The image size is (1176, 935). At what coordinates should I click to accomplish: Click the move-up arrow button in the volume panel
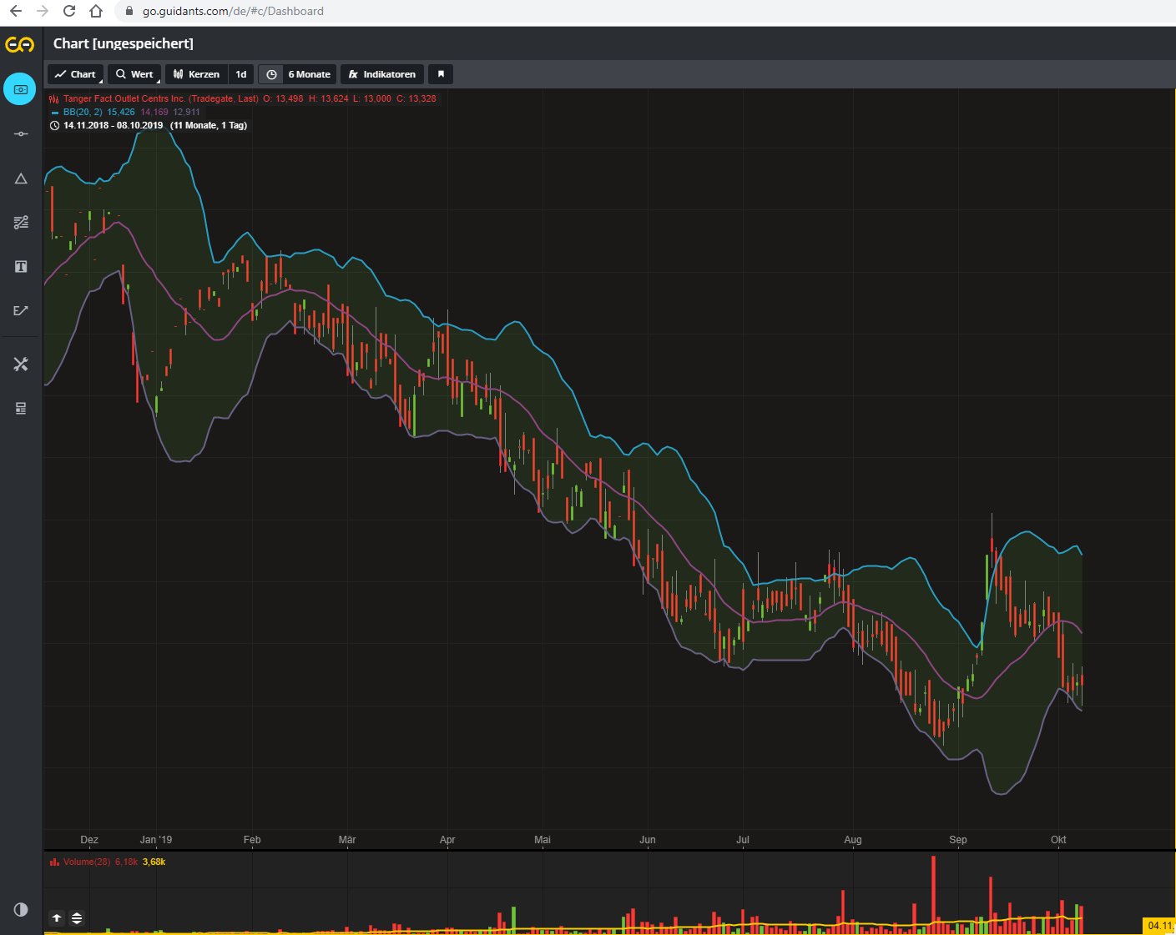57,918
